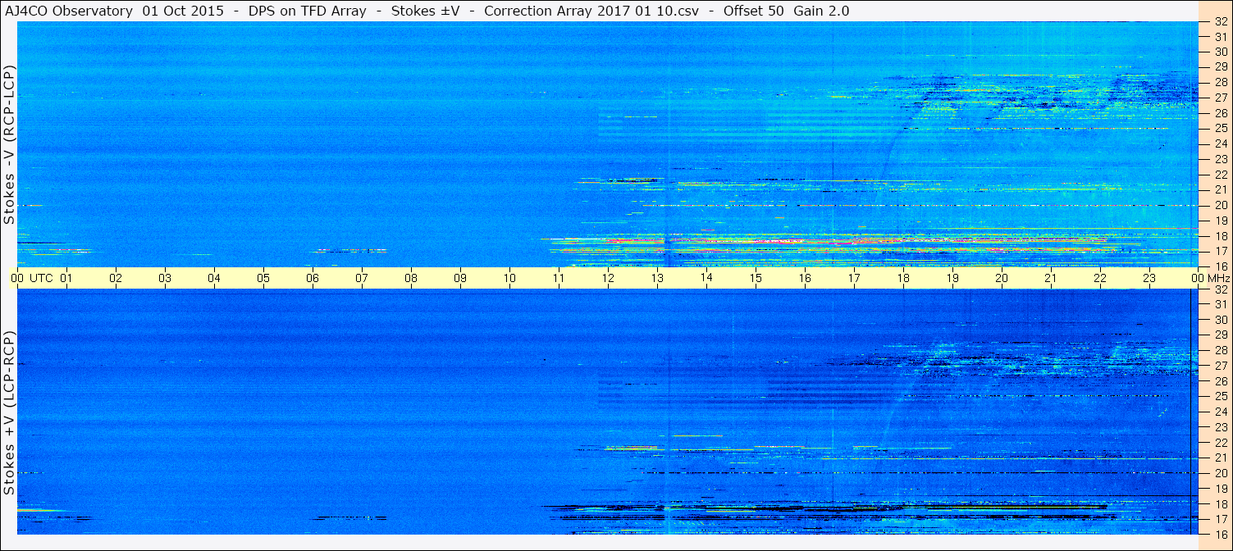
Task: Click the 30 MHz label of Stokes -V panel
Action: click(1220, 52)
